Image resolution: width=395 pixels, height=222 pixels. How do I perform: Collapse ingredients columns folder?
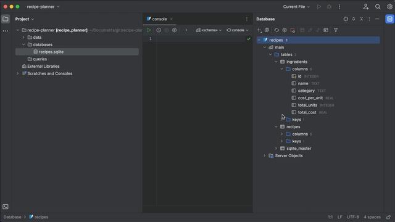(x=282, y=69)
